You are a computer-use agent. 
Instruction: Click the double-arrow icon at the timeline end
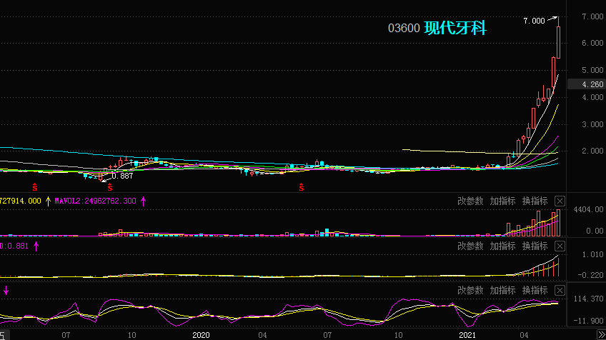601,334
